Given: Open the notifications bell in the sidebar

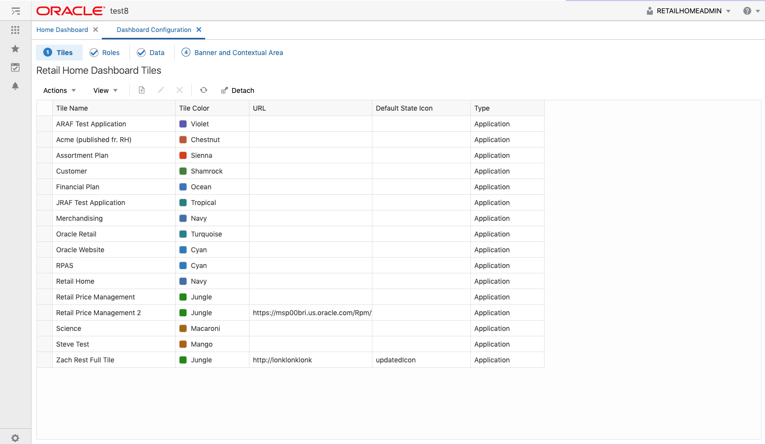Looking at the screenshot, I should click(x=15, y=86).
